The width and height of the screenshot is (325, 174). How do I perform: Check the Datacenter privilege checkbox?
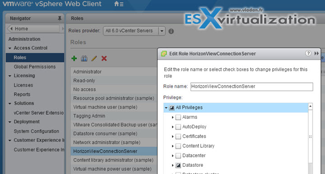point(178,155)
